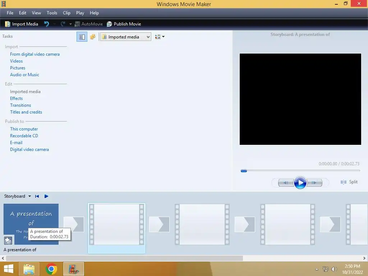Screen dimensions: 368x276
Task: Click the preview seek bar handle
Action: point(244,171)
